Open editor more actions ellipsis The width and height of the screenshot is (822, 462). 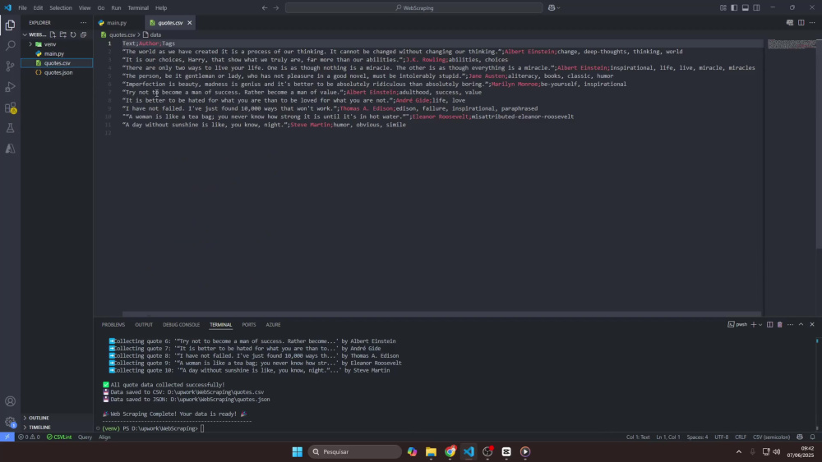pos(812,22)
